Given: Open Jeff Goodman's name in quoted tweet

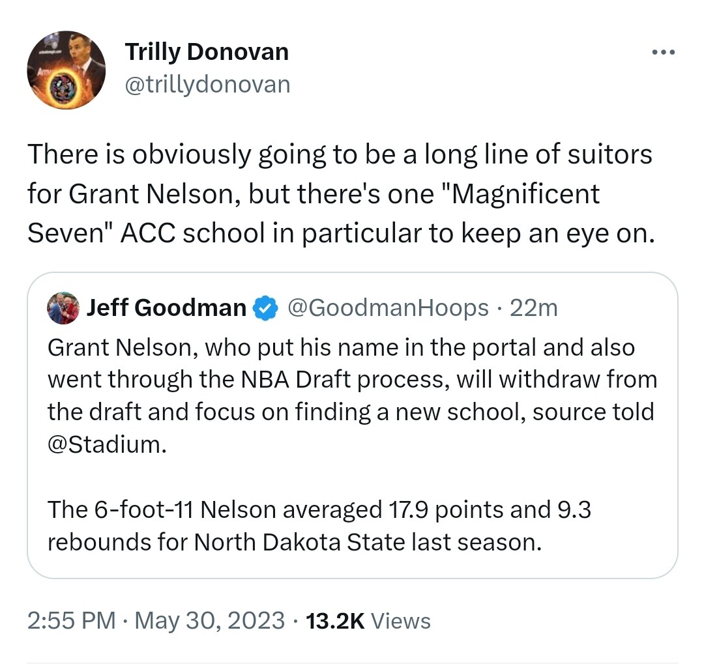Looking at the screenshot, I should coord(166,307).
